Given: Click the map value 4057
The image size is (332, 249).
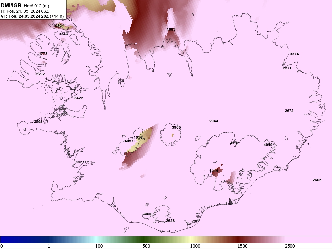Looking at the screenshot, I should coord(129,141).
